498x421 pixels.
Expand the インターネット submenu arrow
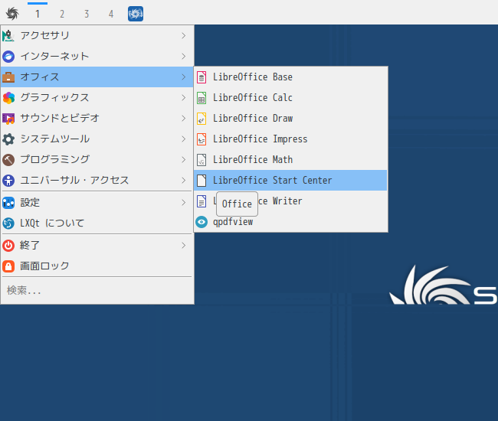click(x=184, y=56)
